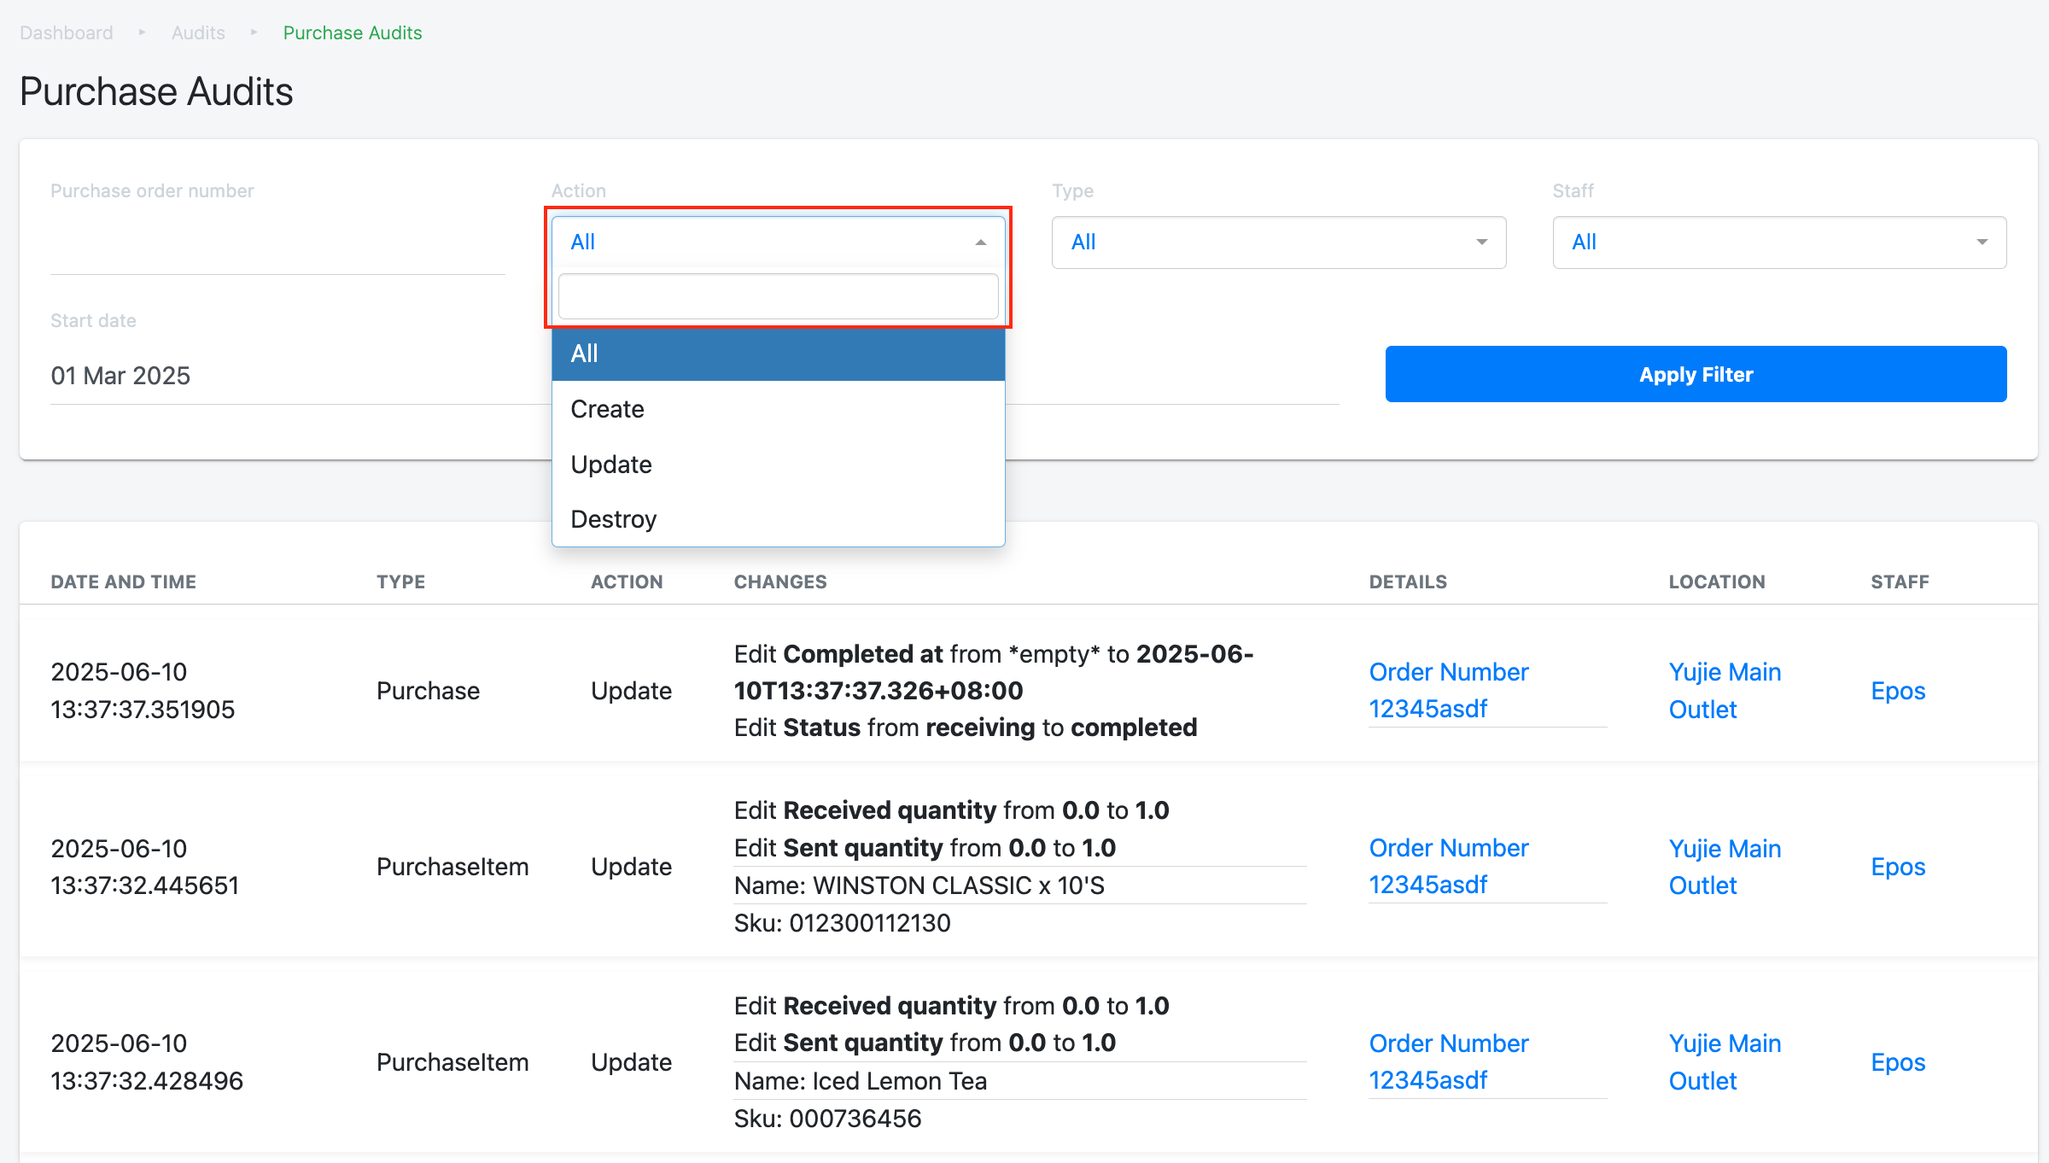Go to Dashboard breadcrumb link
Image resolution: width=2049 pixels, height=1163 pixels.
coord(67,32)
